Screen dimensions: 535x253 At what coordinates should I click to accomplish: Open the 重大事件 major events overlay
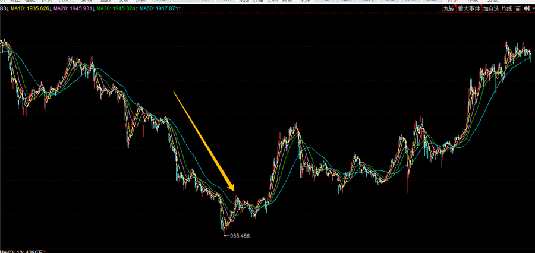tap(468, 9)
